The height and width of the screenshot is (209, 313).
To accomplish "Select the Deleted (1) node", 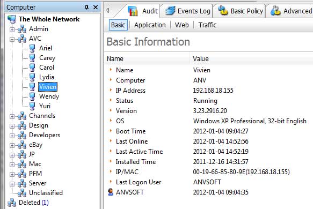I will (x=34, y=203).
